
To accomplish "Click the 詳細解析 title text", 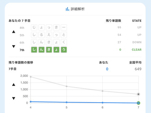I will coord(78,9).
